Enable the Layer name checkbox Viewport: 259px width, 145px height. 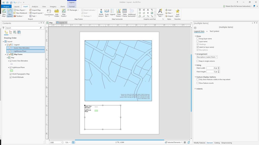point(198,41)
